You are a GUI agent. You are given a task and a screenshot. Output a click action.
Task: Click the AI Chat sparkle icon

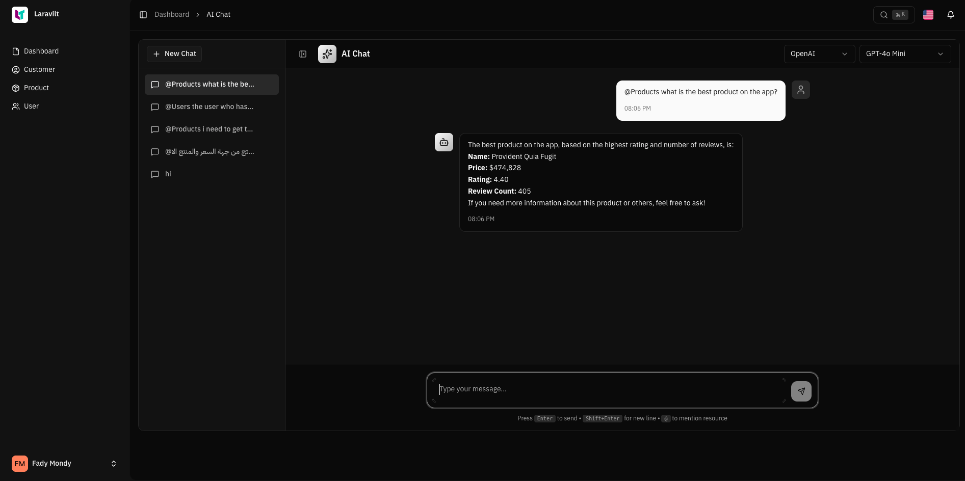click(327, 54)
